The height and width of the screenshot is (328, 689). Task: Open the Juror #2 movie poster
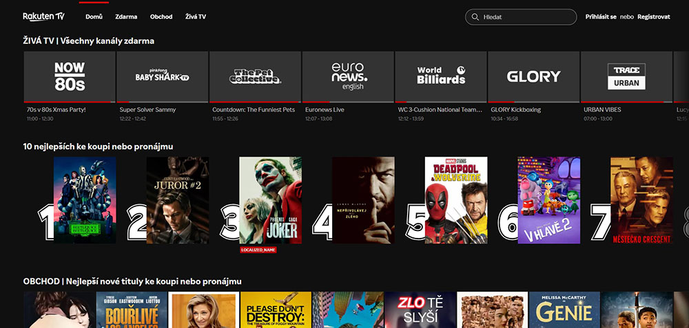tap(177, 199)
